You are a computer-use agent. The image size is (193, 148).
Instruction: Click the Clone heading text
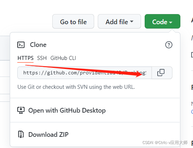(38, 45)
